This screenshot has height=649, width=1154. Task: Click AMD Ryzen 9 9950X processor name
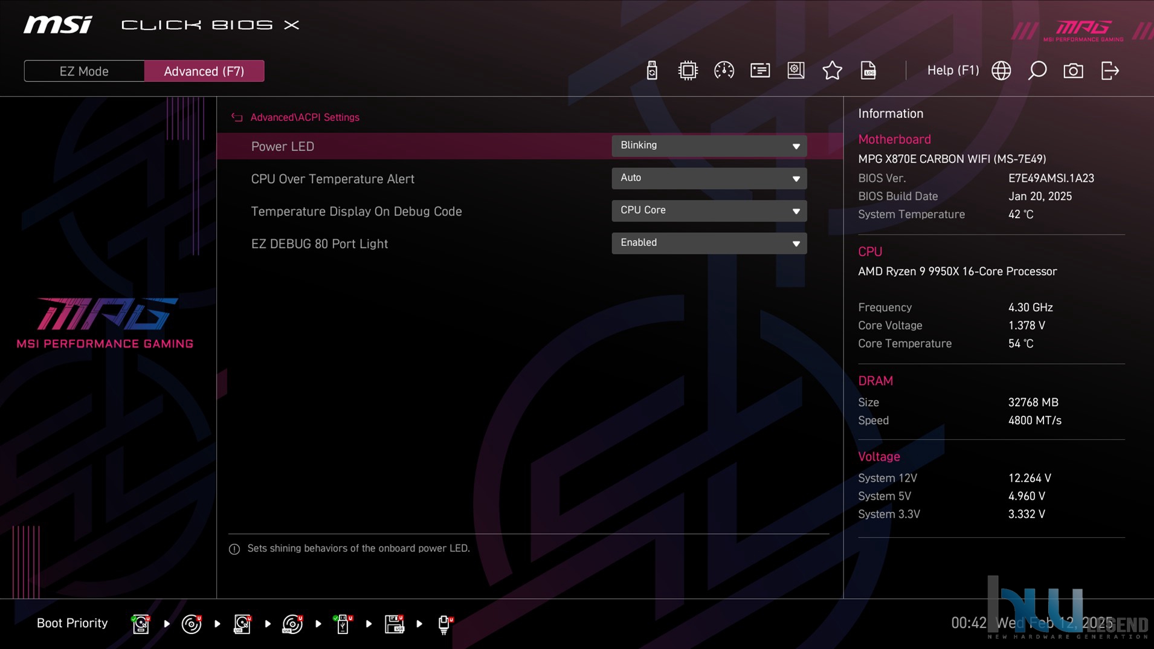point(957,271)
